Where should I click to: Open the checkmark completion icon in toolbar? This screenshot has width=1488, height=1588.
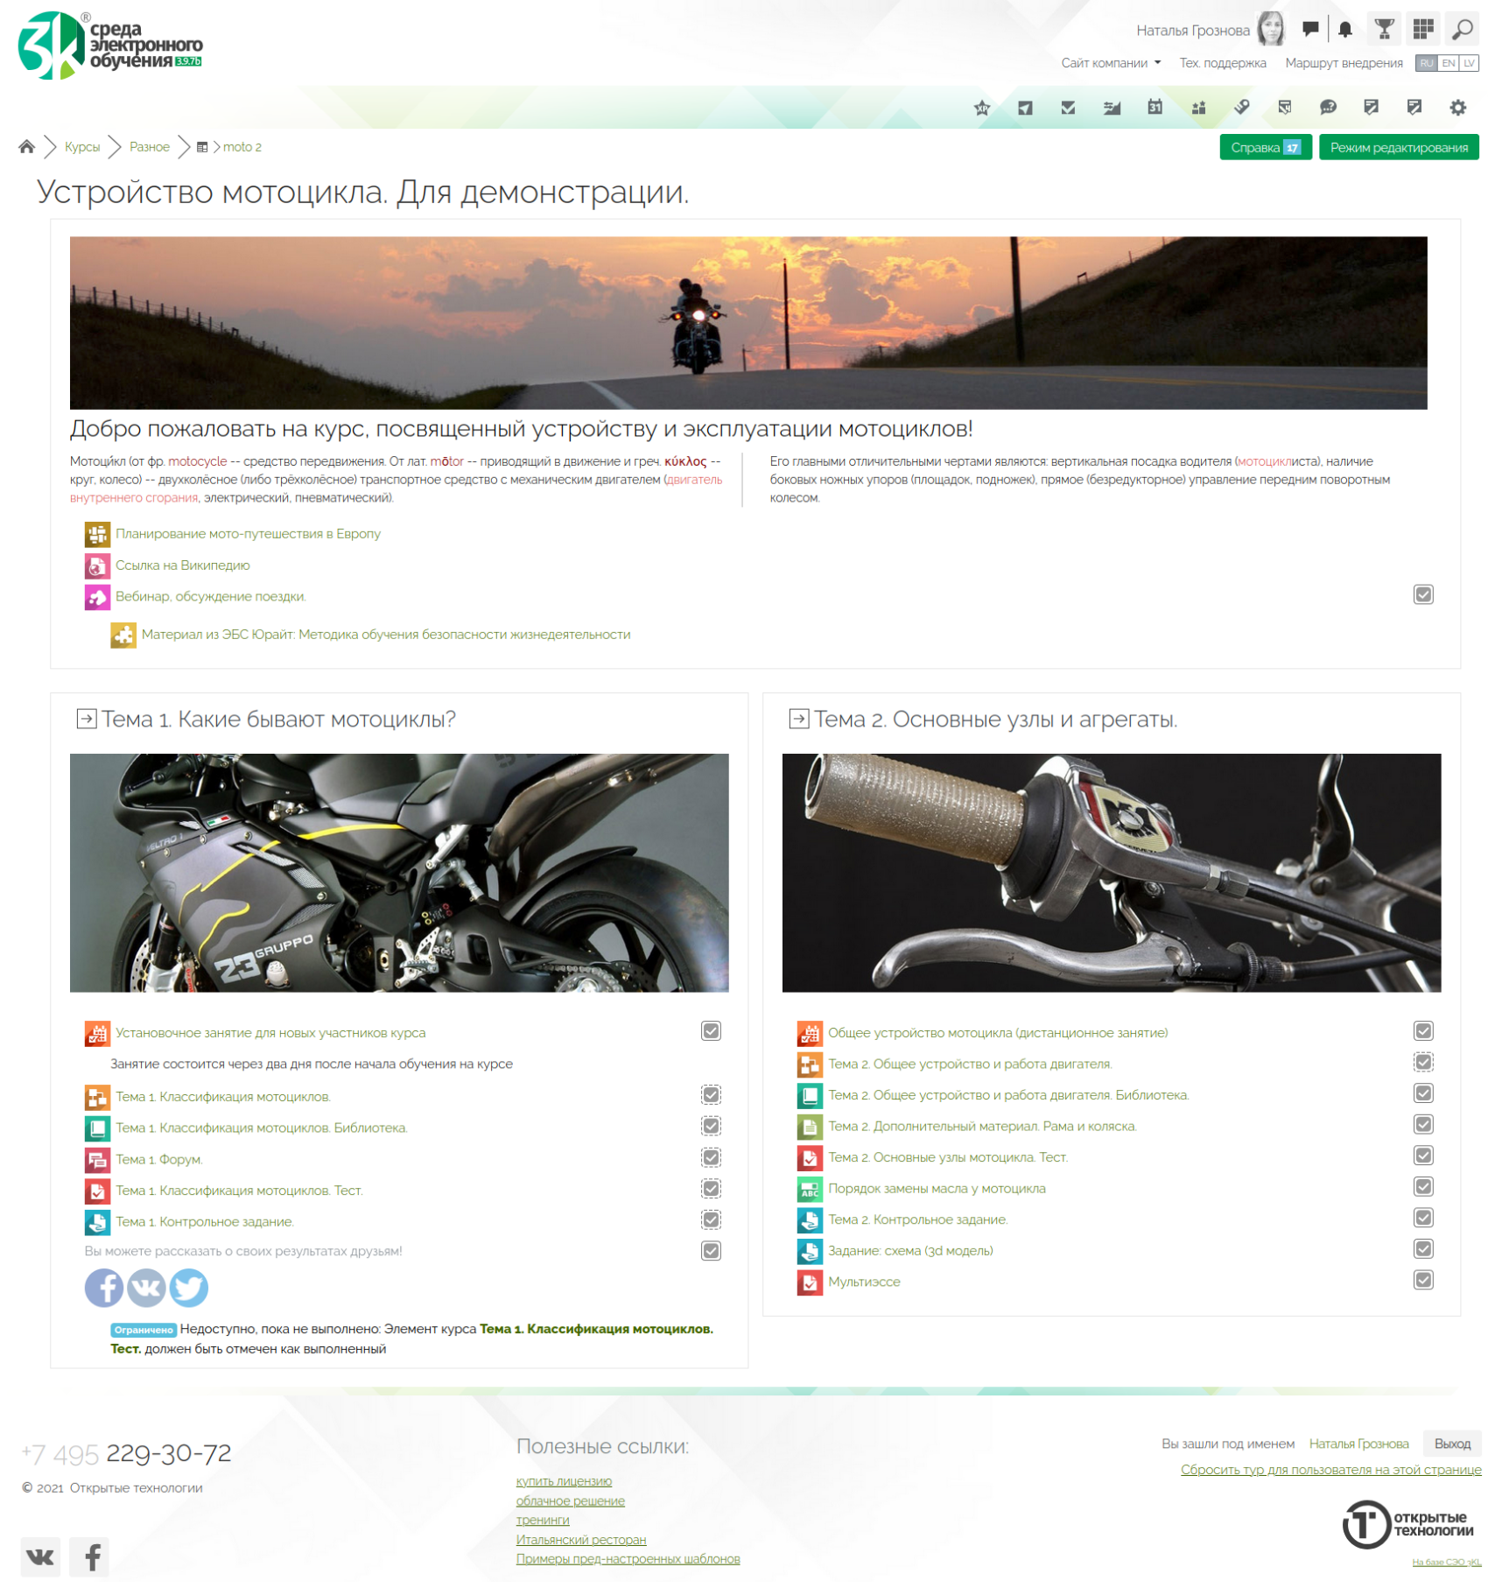[x=1068, y=108]
